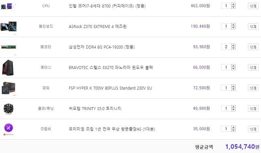Increase power supply quantity with up arrow
The height and width of the screenshot is (153, 261).
[x=233, y=86]
